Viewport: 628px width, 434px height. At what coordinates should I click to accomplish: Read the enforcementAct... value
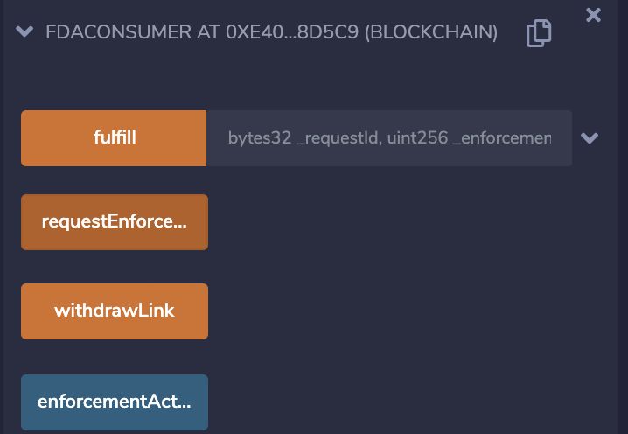[x=115, y=402]
